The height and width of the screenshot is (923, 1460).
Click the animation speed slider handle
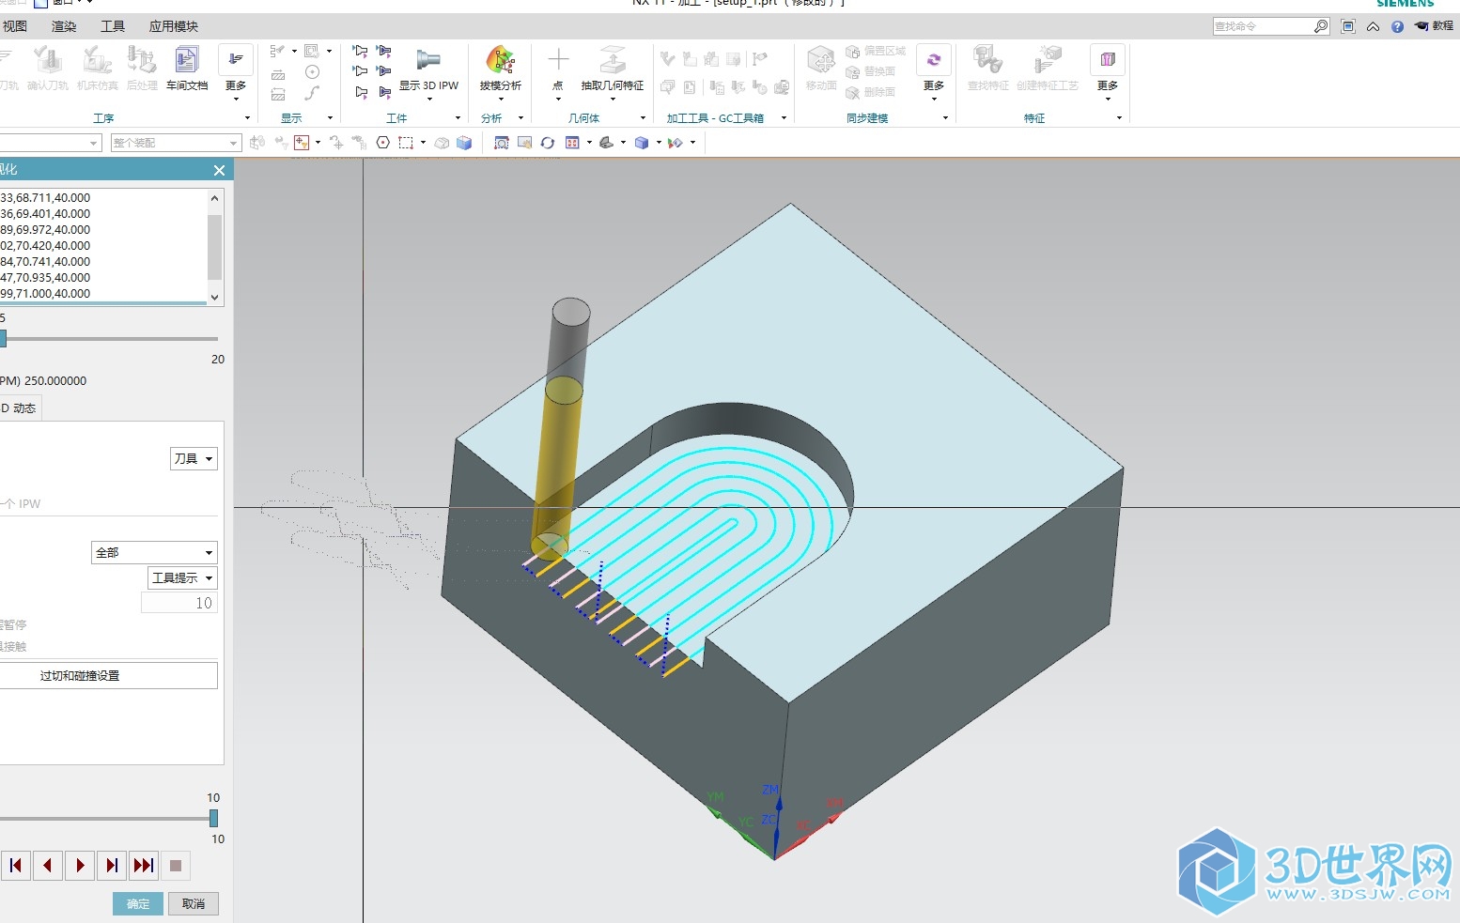(213, 819)
